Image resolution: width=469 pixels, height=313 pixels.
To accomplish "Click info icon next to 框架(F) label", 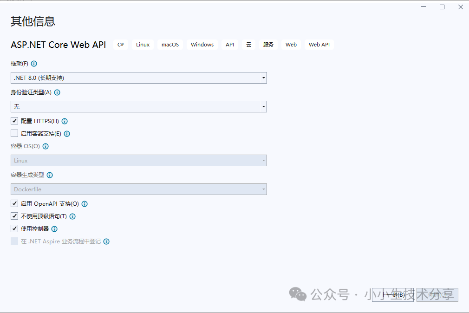I will coord(34,64).
